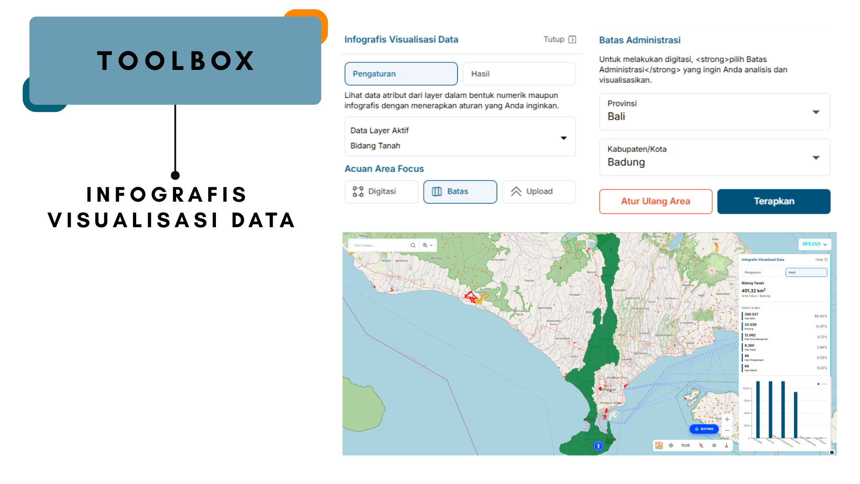The height and width of the screenshot is (484, 860).
Task: Click the magnifier search icon on map
Action: click(413, 246)
